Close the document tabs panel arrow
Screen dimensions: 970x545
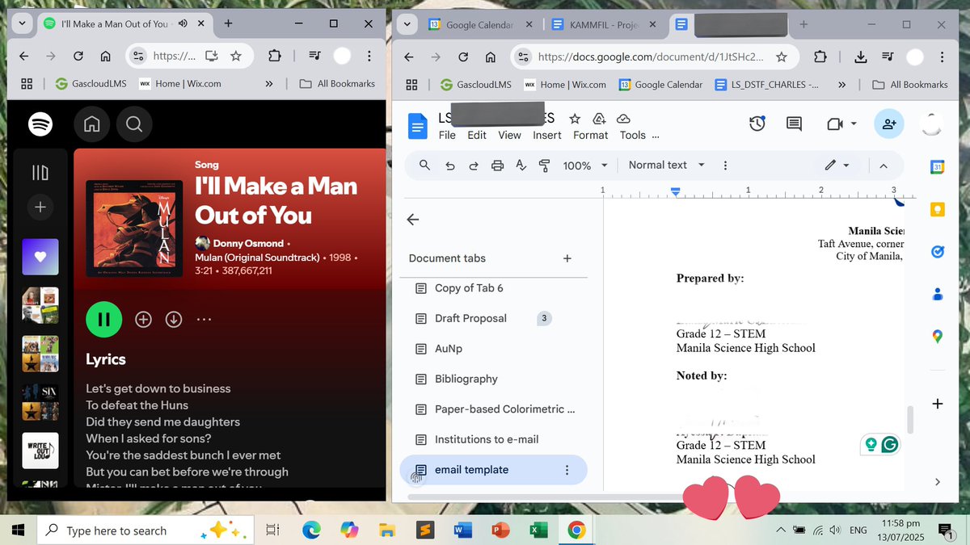point(413,220)
